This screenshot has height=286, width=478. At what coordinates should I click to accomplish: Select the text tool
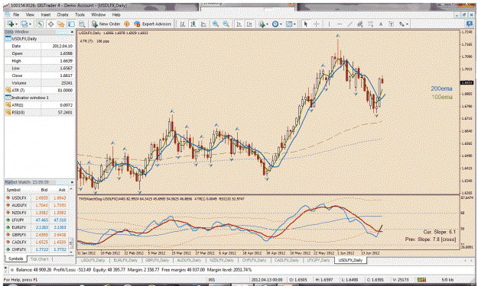pyautogui.click(x=380, y=24)
